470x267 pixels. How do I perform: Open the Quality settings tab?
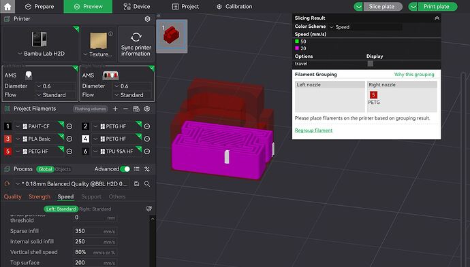tap(12, 197)
